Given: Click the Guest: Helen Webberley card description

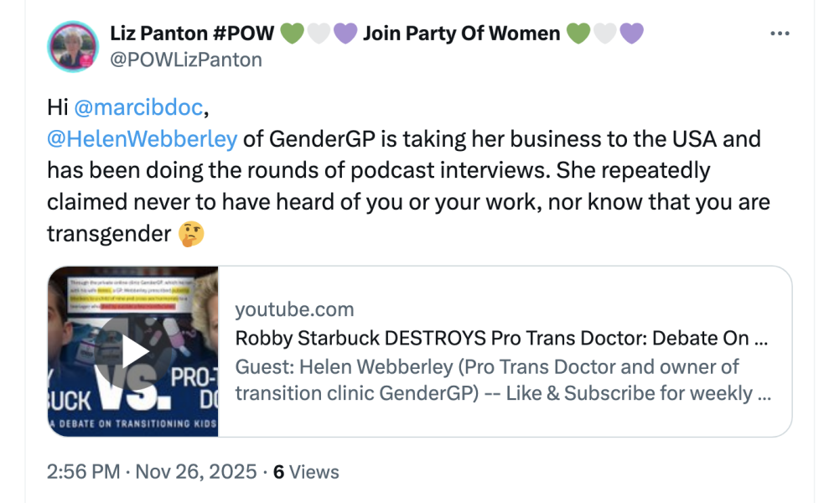Looking at the screenshot, I should coord(503,380).
